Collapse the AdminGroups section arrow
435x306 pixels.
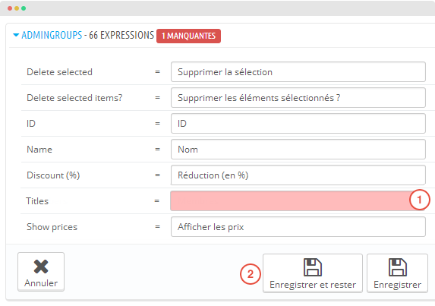tap(16, 35)
